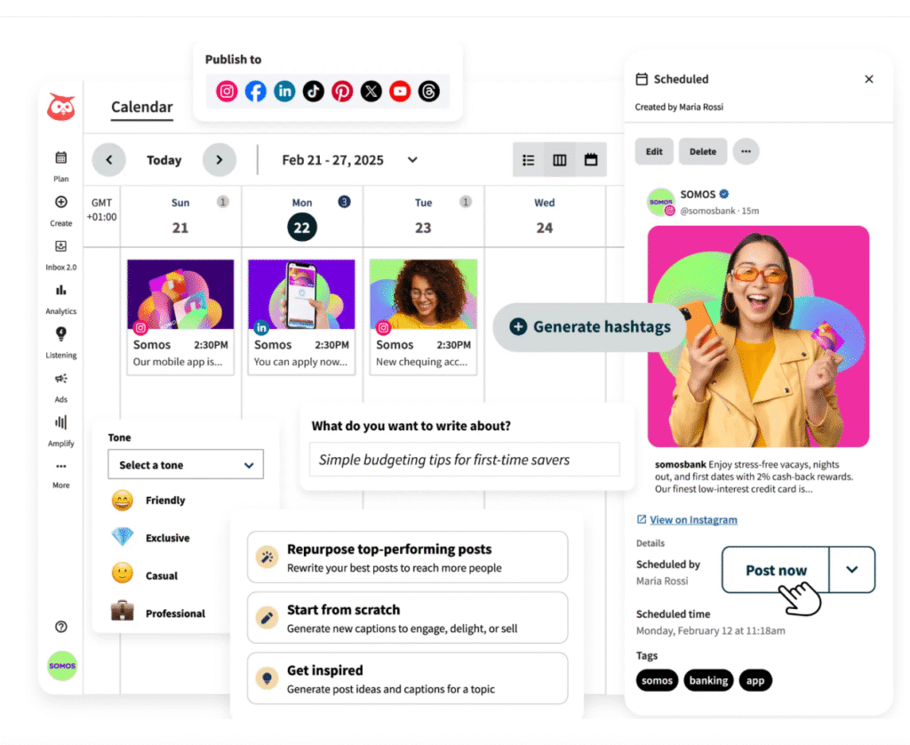
Task: Click the Generate hashtags button
Action: (590, 326)
